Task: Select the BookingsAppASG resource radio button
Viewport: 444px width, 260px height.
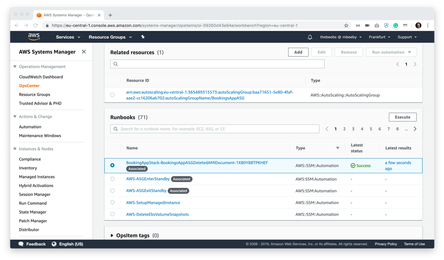Action: [x=113, y=95]
